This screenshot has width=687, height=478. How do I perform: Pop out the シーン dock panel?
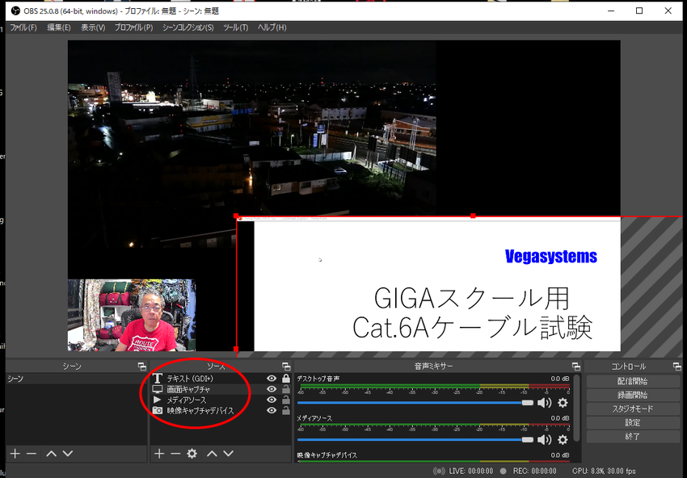pos(141,367)
